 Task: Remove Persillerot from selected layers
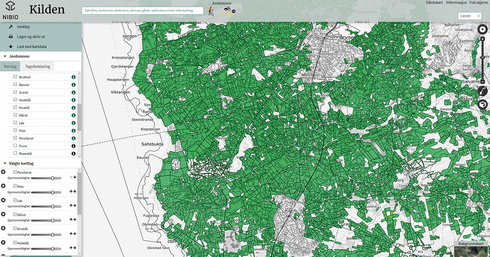(3, 172)
